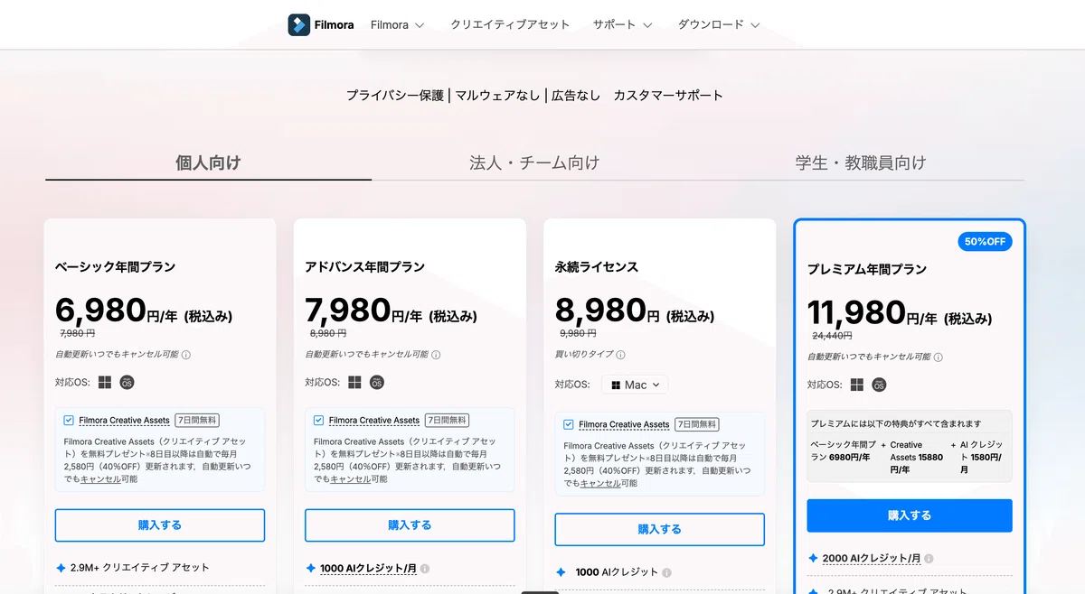Click the Filmora logo icon
This screenshot has height=594, width=1085.
(x=298, y=24)
